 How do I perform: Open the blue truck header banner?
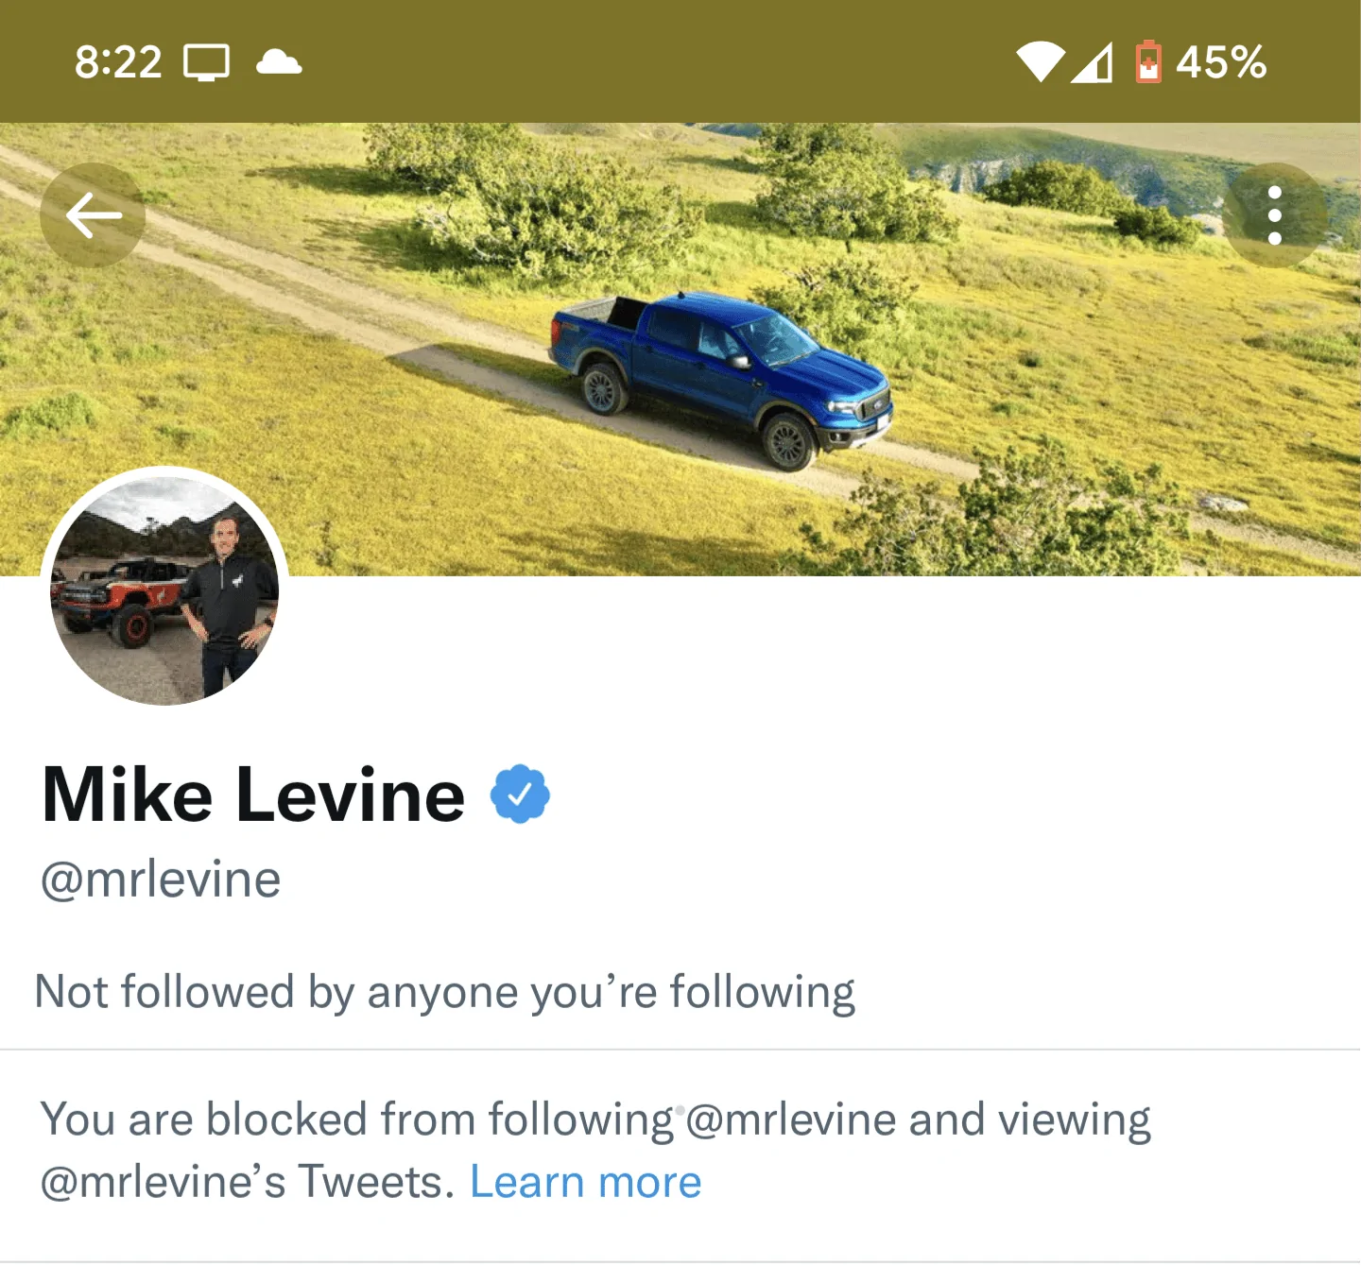coord(680,349)
